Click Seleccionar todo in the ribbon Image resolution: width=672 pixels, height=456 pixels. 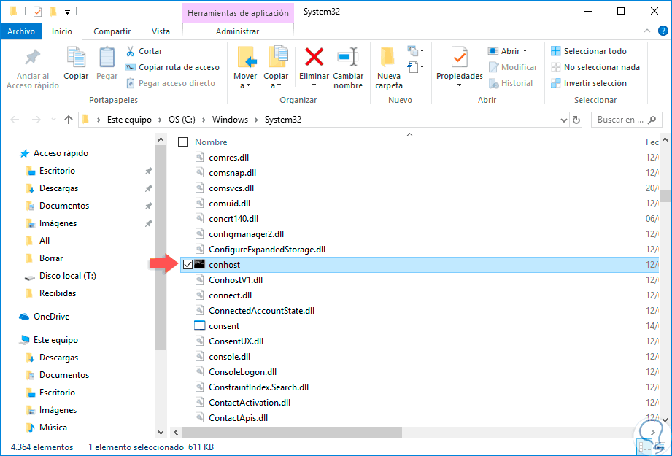[x=588, y=51]
